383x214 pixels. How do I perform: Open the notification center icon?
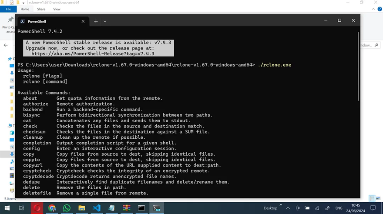pos(373,208)
